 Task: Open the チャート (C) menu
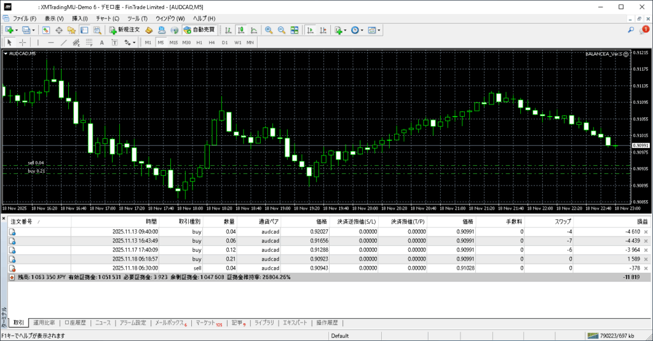tap(107, 18)
